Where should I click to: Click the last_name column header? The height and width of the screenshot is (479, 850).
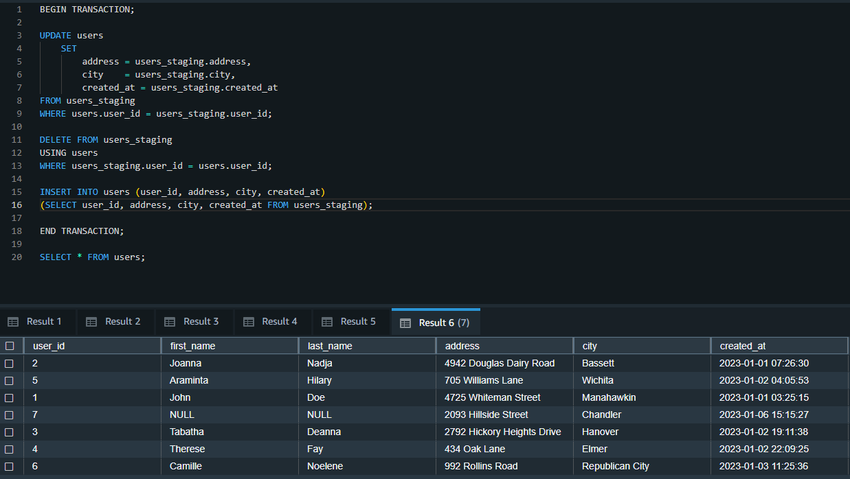(330, 346)
